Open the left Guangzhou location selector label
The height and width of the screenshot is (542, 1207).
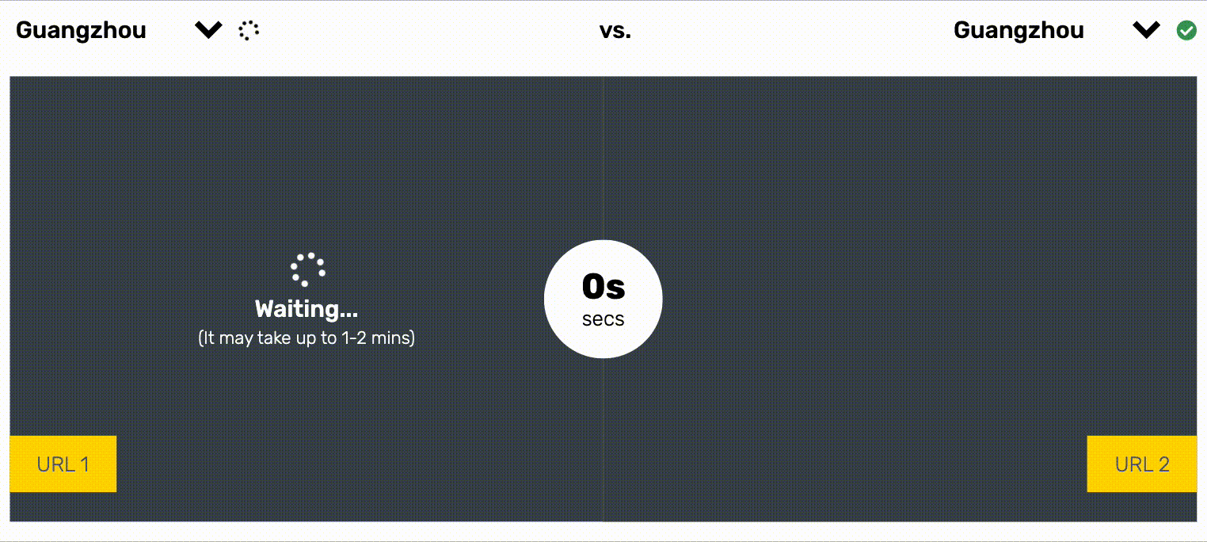(x=81, y=31)
